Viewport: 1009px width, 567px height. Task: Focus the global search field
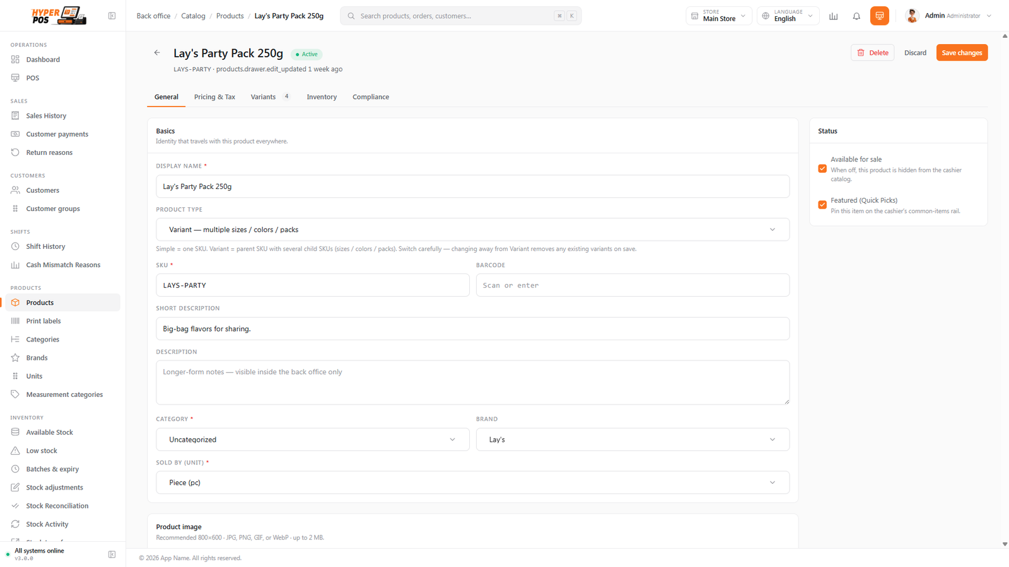tap(460, 16)
